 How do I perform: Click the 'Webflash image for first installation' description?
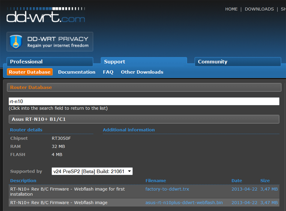pyautogui.click(x=68, y=192)
